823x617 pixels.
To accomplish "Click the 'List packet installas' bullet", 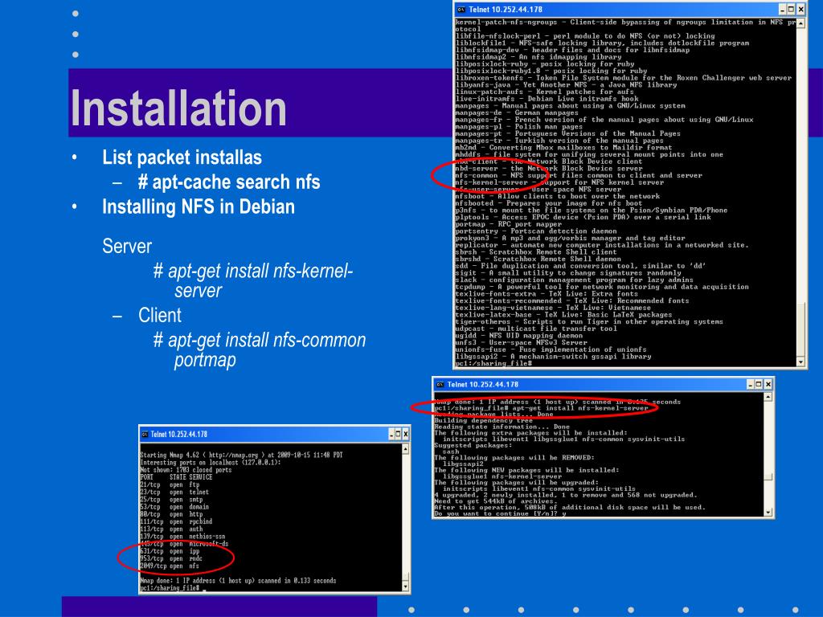I will 182,157.
